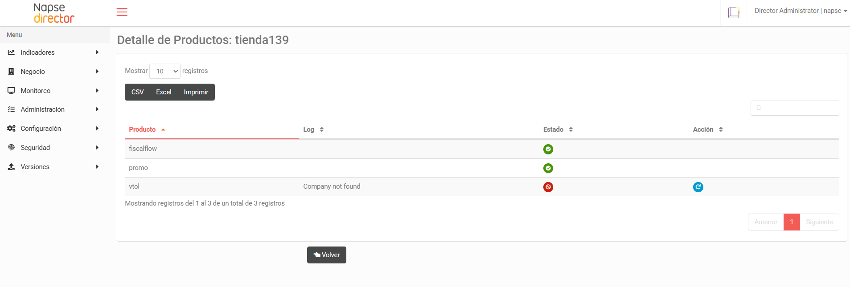Click the green status icon for promo
This screenshot has height=287, width=850.
[x=548, y=168]
